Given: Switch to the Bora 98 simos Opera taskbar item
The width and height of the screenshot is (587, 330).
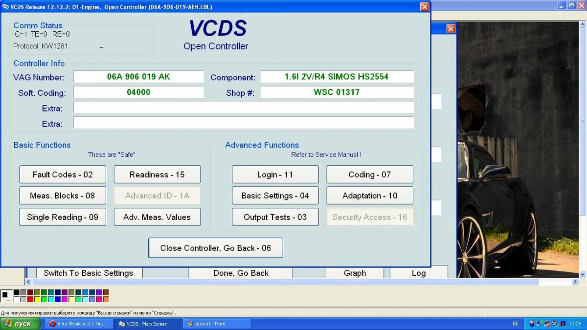Looking at the screenshot, I should [79, 324].
